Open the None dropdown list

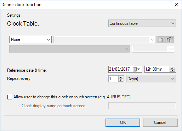[x=30, y=39]
